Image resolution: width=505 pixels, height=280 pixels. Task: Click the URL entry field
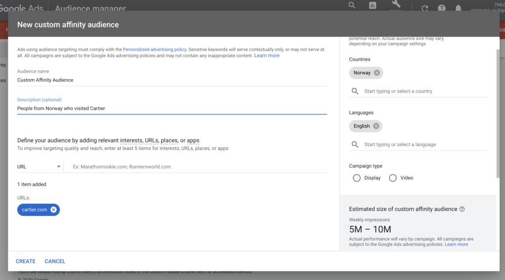[196, 167]
